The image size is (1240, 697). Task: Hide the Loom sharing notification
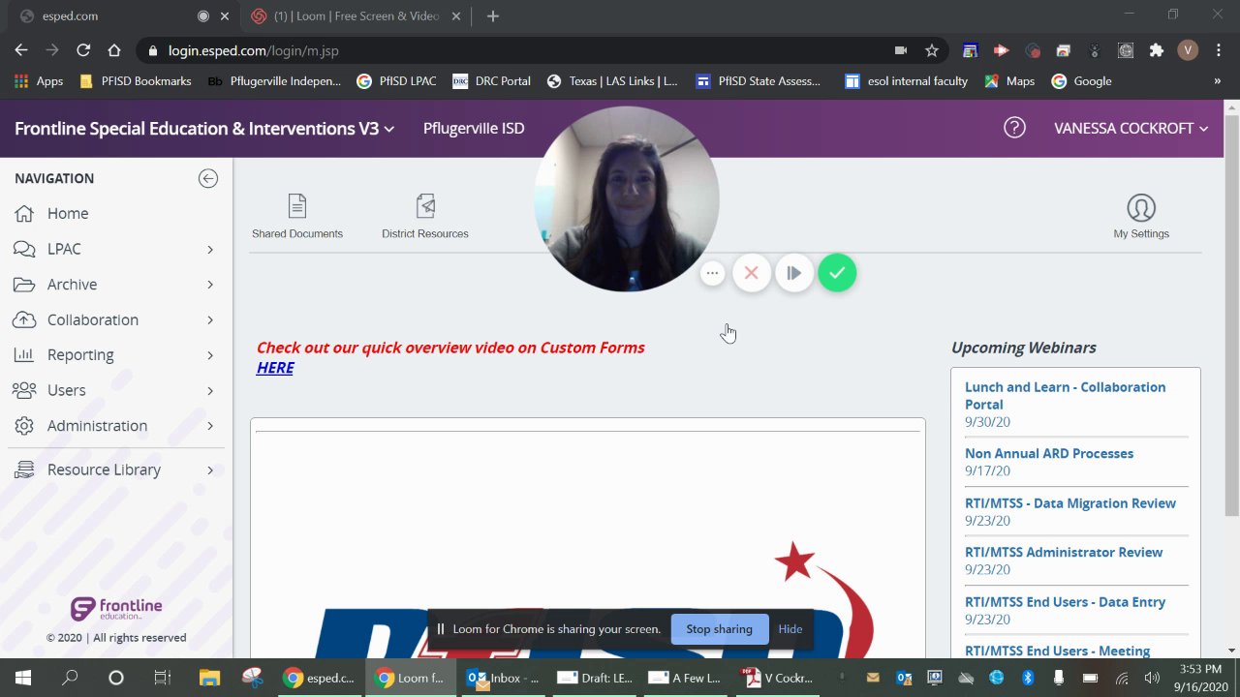point(790,629)
